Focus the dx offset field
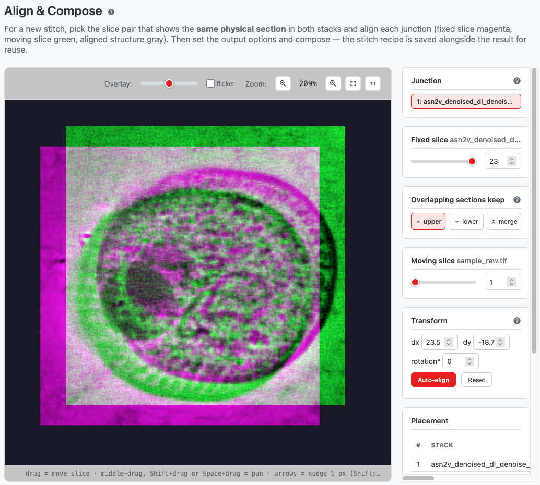Viewport: 540px width, 485px height. (439, 342)
